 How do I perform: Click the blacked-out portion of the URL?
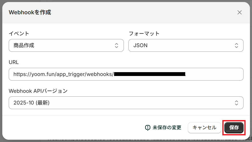click(x=149, y=74)
